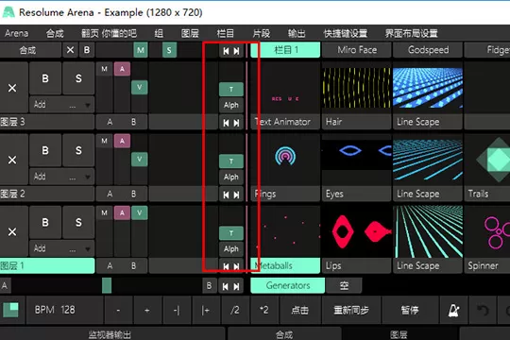Bypass layer 图层 2 with B
The height and width of the screenshot is (340, 510).
pos(45,150)
